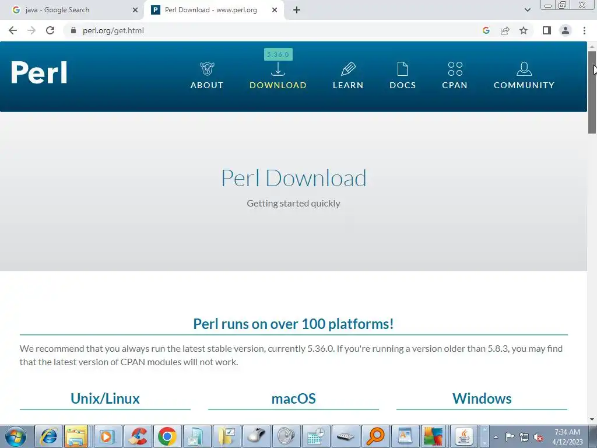This screenshot has height=448, width=597.
Task: Close the Perl Download tab
Action: pyautogui.click(x=275, y=10)
